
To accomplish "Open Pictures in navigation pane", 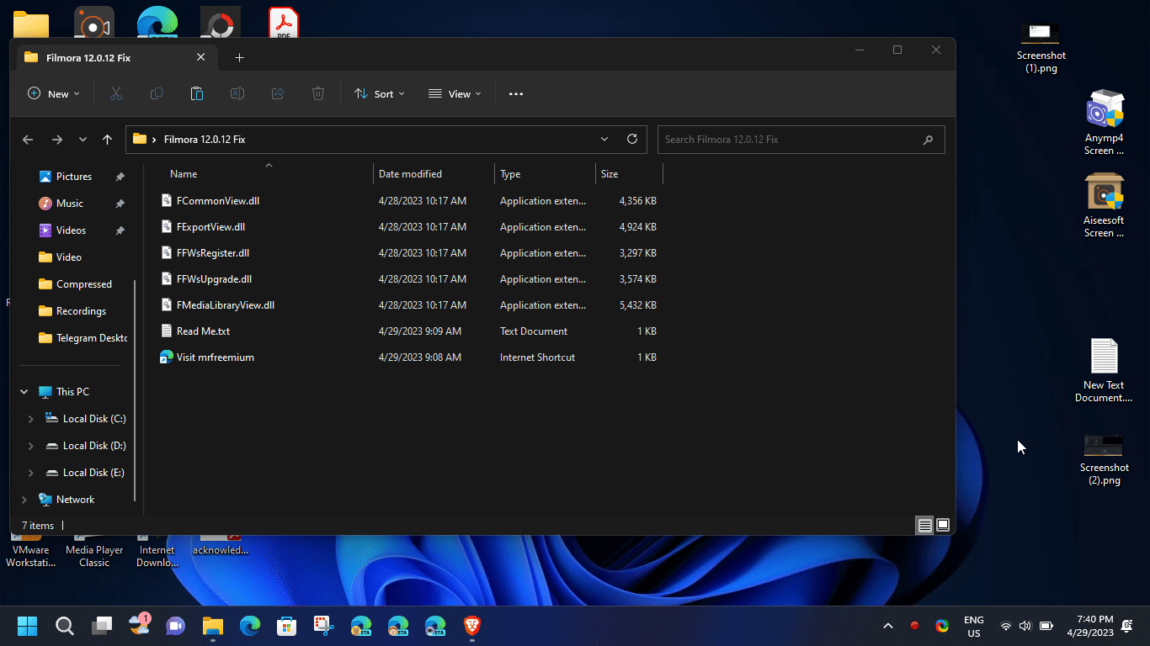I will (73, 177).
